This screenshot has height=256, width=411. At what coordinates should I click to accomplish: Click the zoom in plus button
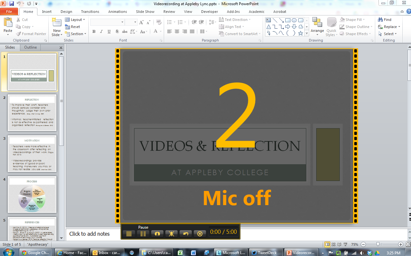coord(400,244)
